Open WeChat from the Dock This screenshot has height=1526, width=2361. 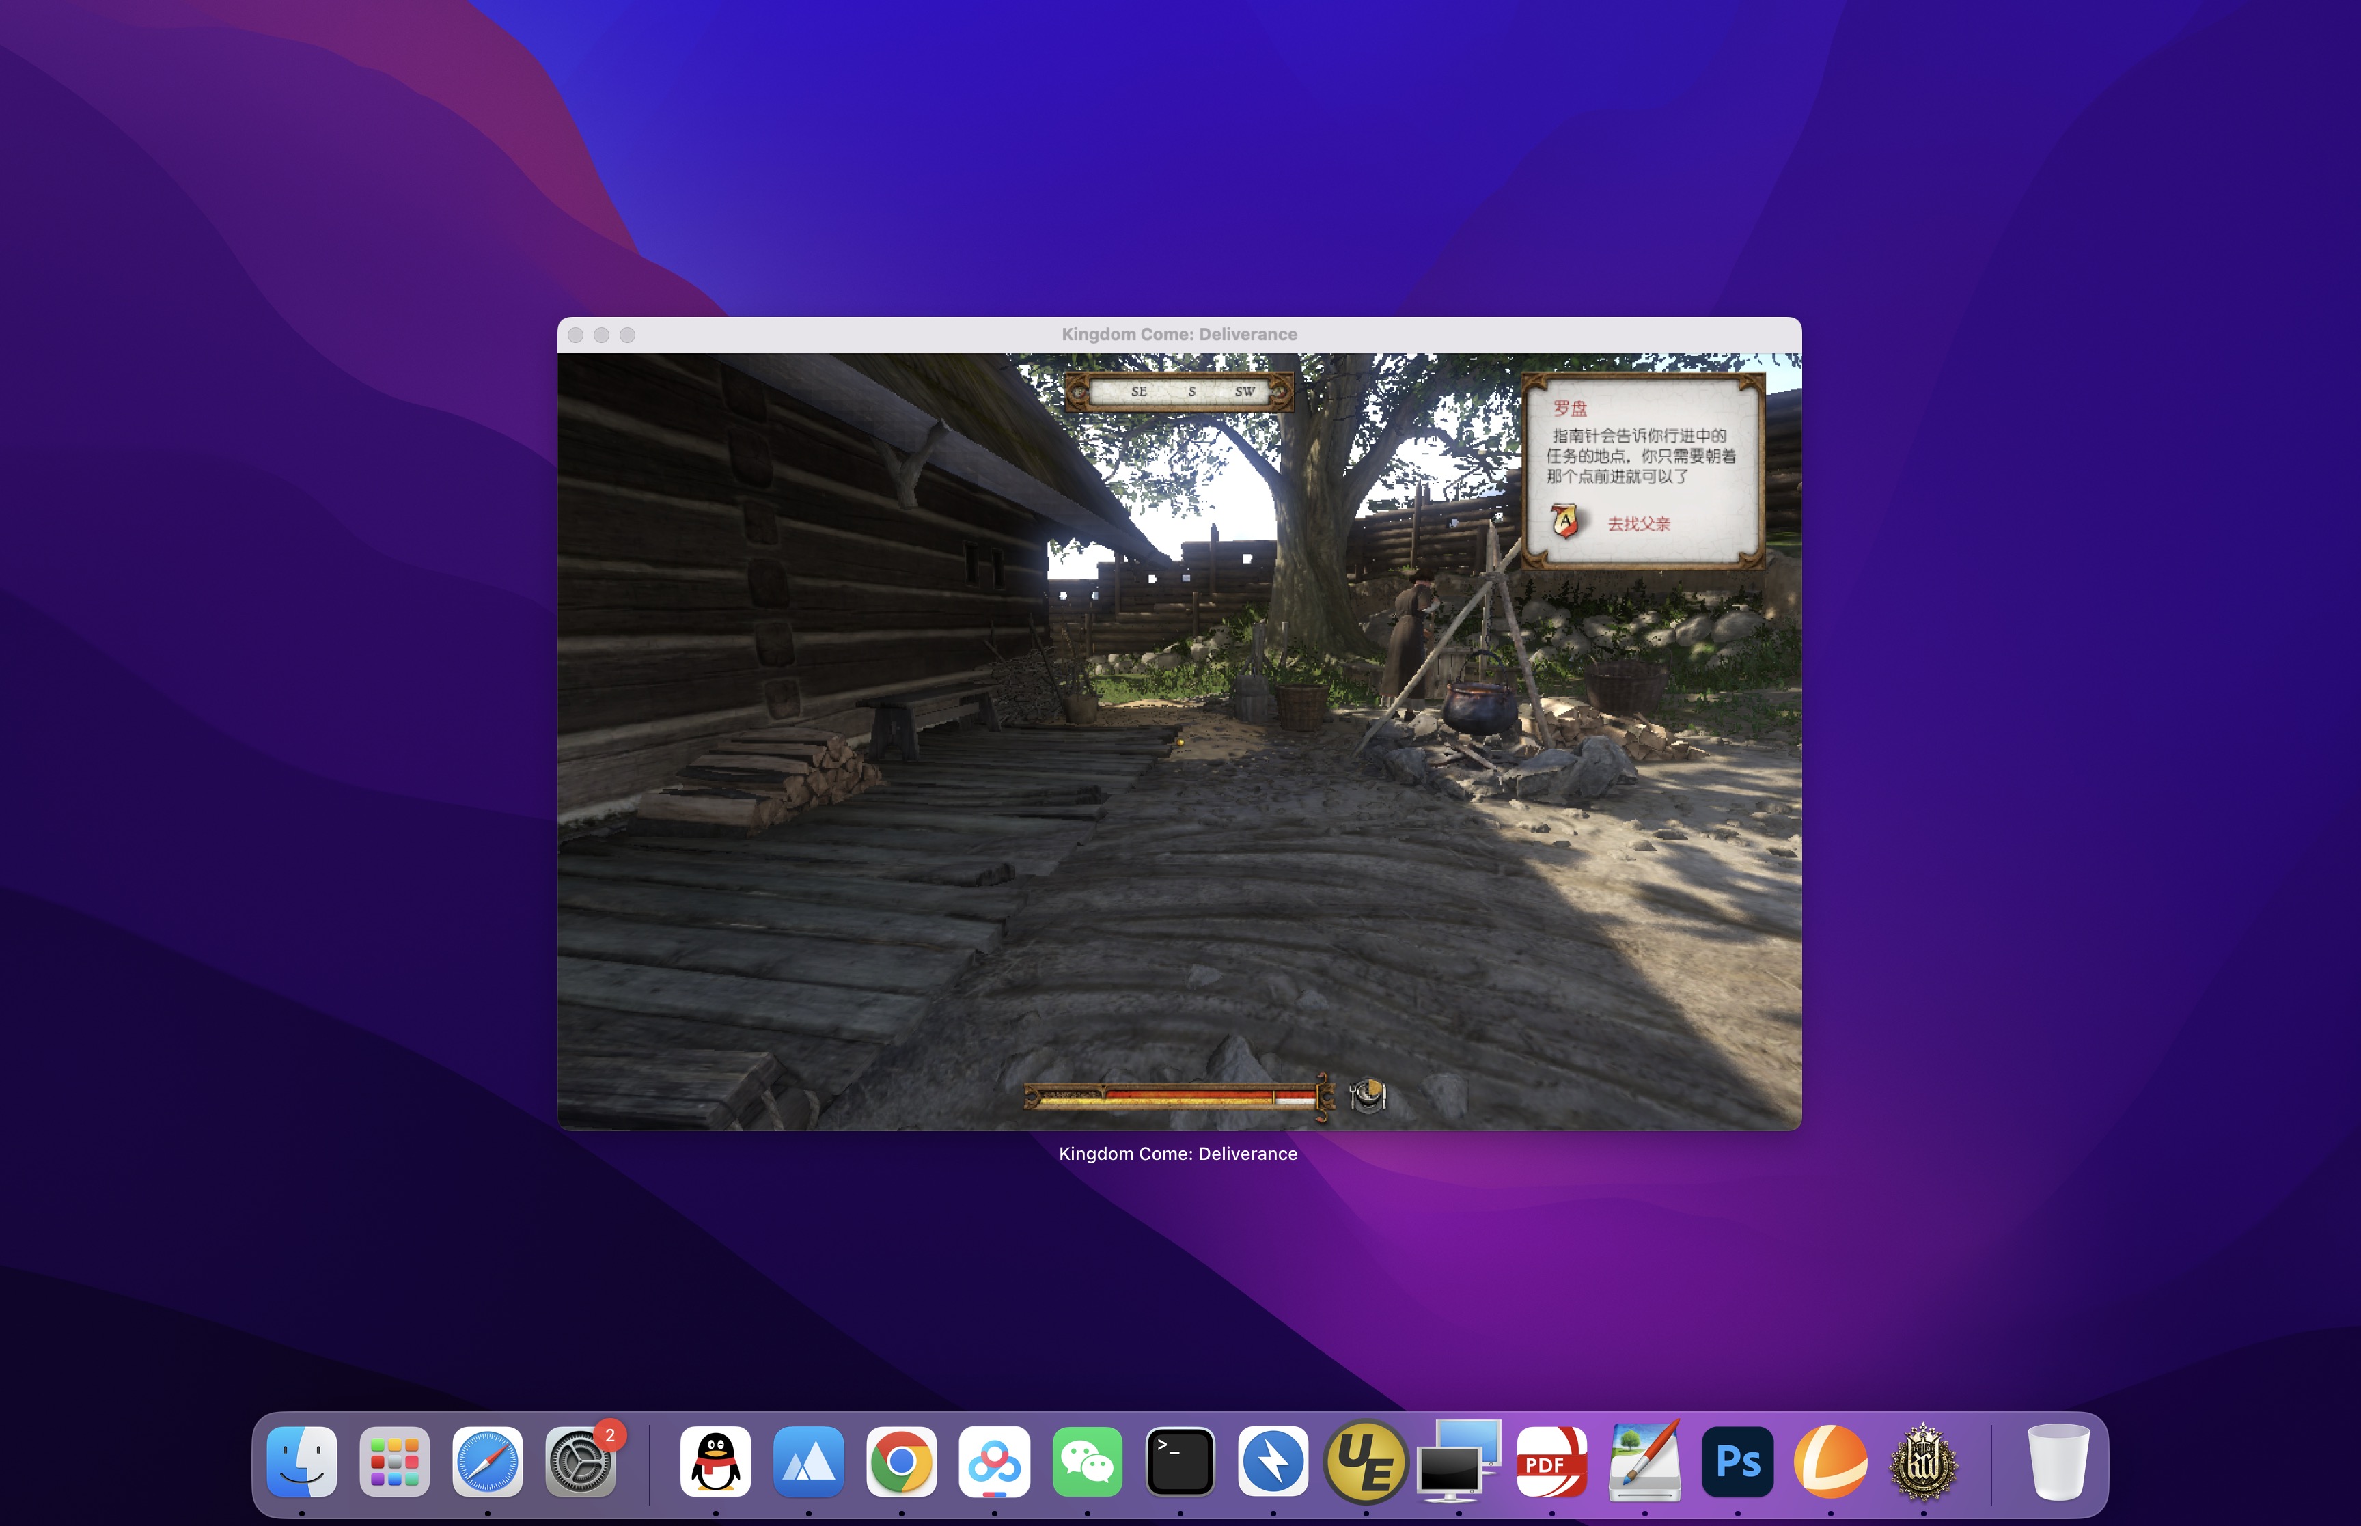tap(1087, 1462)
